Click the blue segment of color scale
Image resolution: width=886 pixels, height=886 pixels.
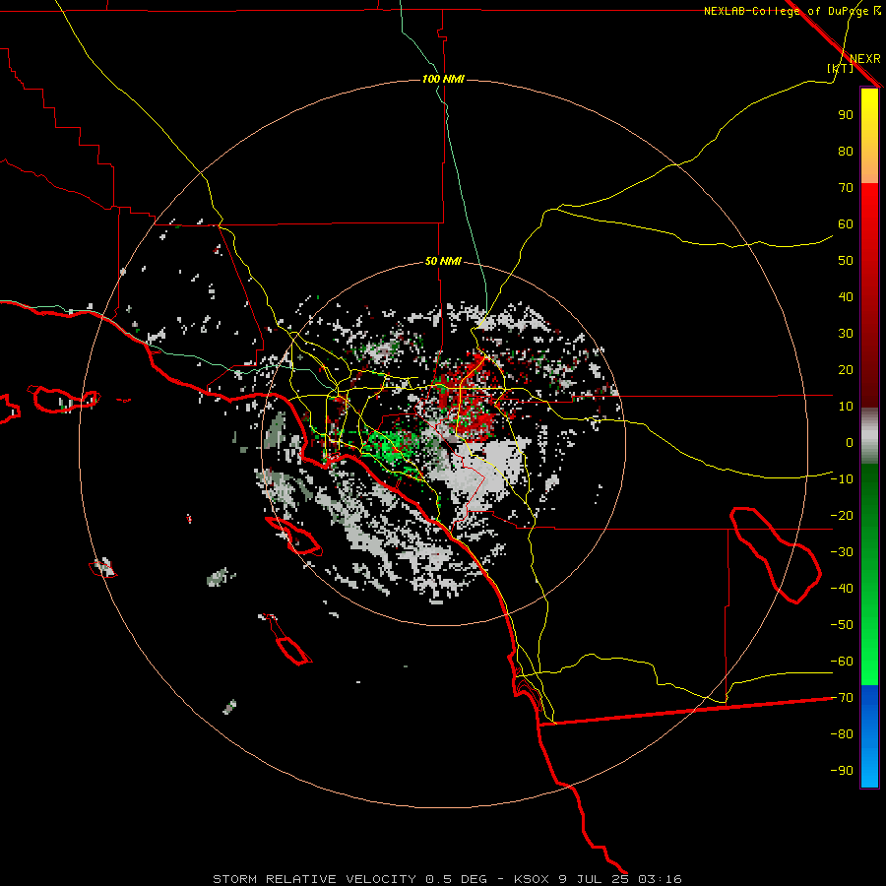point(869,736)
